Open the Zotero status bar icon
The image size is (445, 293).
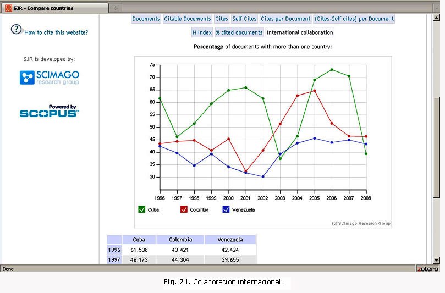427,269
